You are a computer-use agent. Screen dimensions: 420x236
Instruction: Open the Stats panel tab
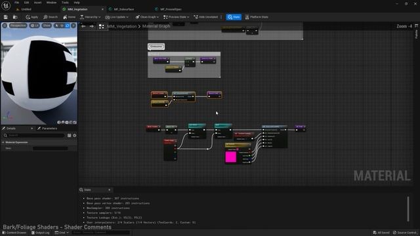click(87, 190)
